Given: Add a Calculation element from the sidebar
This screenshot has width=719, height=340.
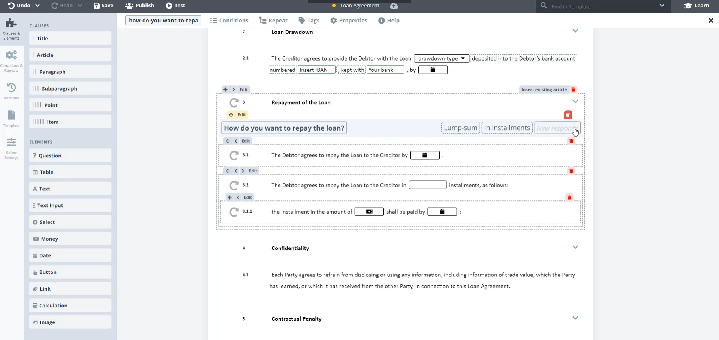Looking at the screenshot, I should point(70,306).
